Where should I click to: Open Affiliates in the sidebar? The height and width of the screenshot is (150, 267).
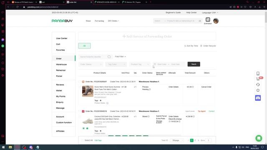[x=60, y=131]
